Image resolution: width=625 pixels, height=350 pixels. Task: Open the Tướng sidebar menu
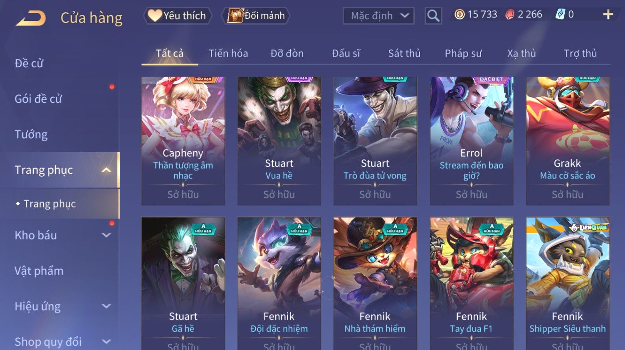pos(31,135)
